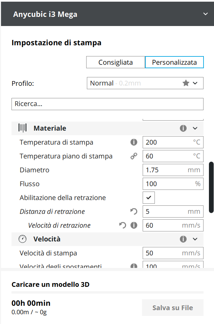The height and width of the screenshot is (324, 214).
Task: Switch to the Consigliata tab
Action: [x=116, y=63]
